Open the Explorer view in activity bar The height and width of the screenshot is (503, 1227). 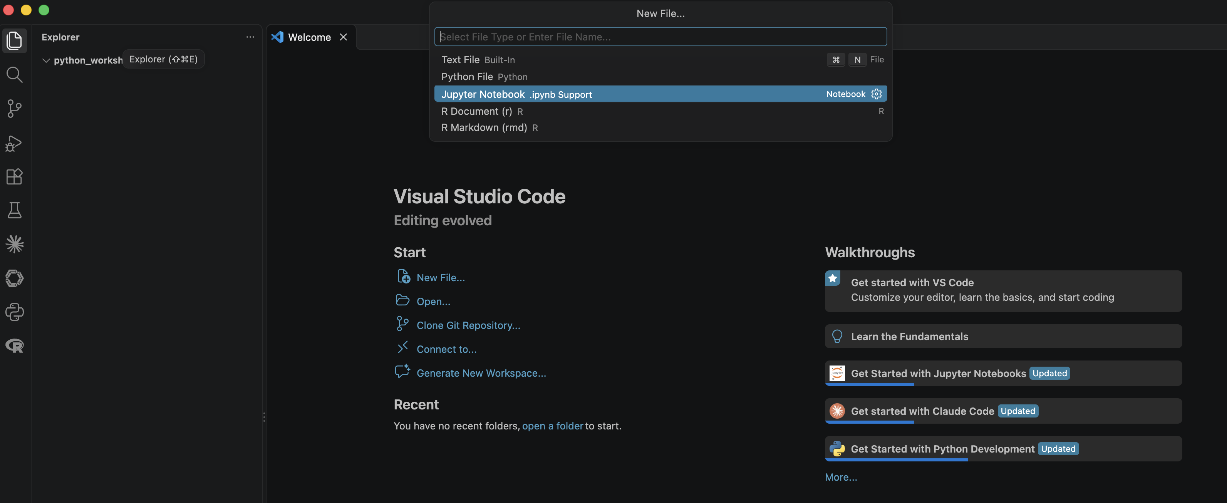pyautogui.click(x=14, y=40)
